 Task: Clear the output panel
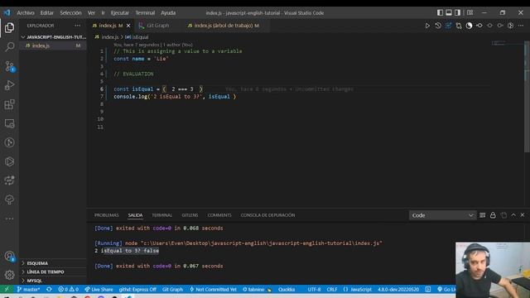482,215
